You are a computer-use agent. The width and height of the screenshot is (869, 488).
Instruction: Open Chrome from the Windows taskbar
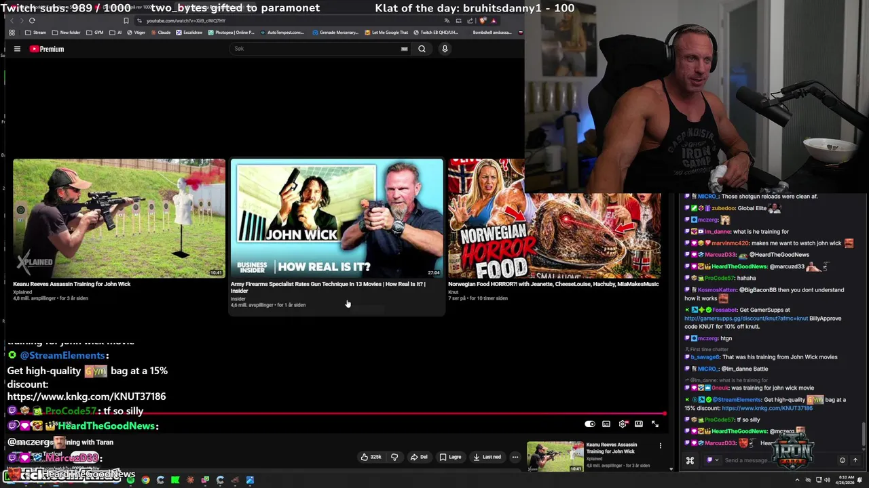145,480
